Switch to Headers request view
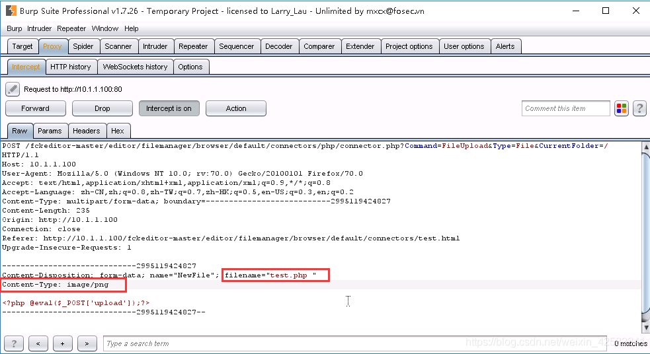The image size is (650, 354). (86, 131)
